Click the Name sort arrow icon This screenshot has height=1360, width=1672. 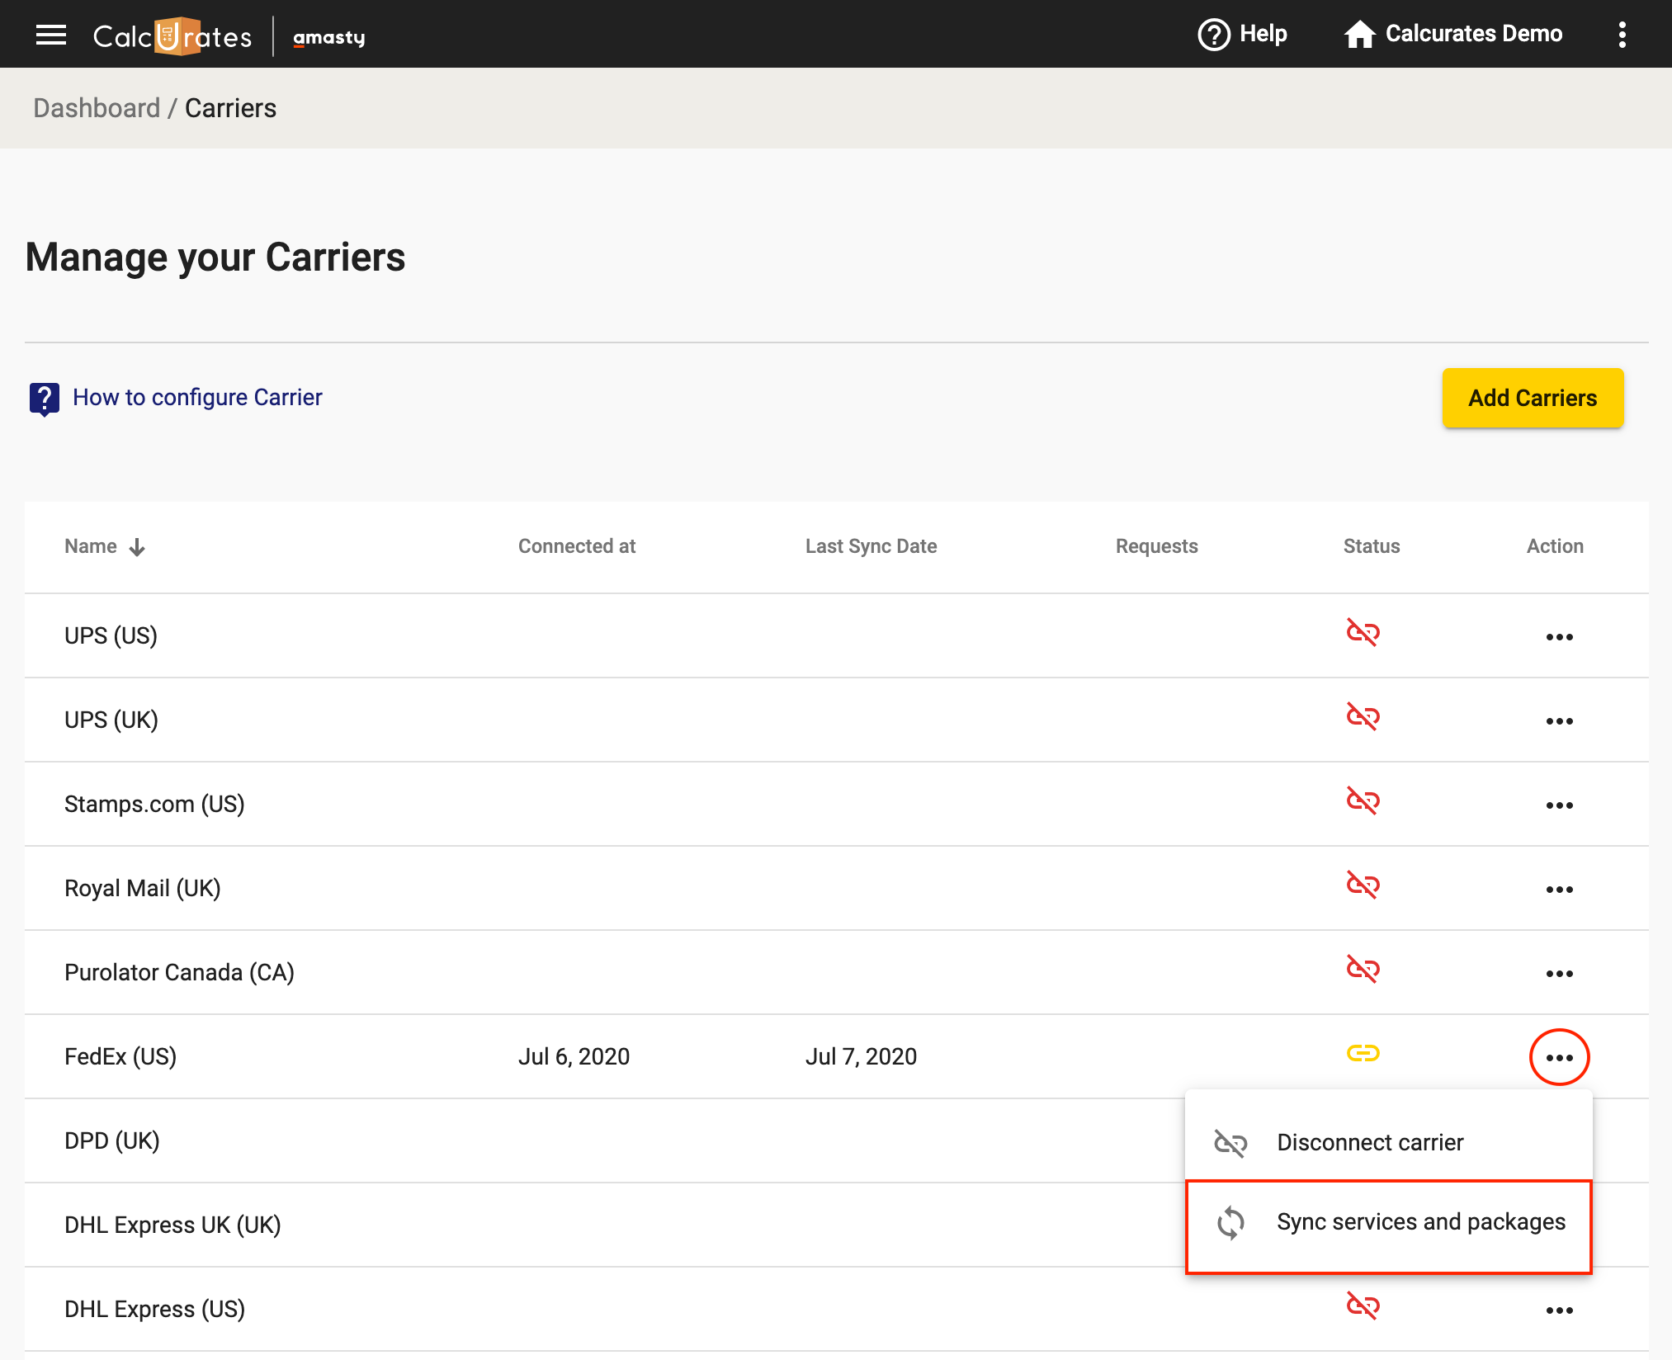pyautogui.click(x=137, y=547)
